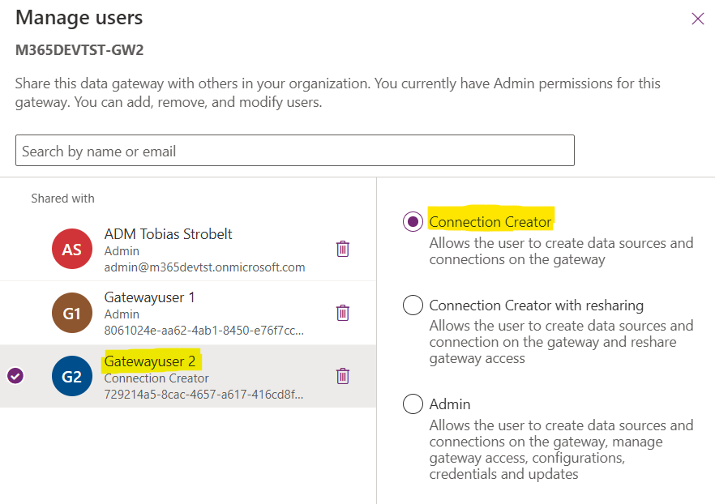The image size is (715, 504).
Task: Click the Gatewayuser 2 ID starting 729214a5
Action: [204, 395]
